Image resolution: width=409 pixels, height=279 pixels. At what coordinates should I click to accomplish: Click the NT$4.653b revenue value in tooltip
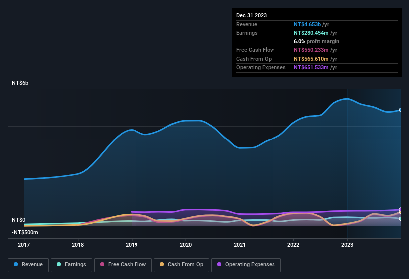point(307,24)
